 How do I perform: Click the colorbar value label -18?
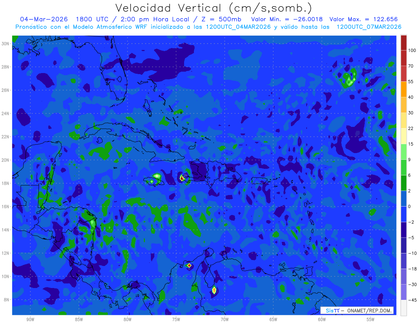pyautogui.click(x=412, y=269)
